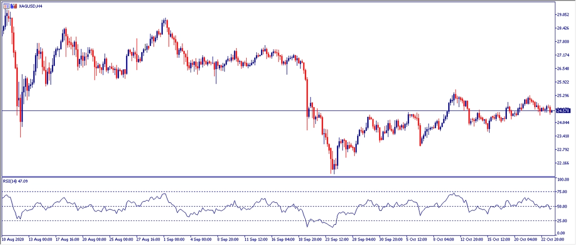Click 29.052 on the price scale
The width and height of the screenshot is (576, 245).
click(562, 14)
